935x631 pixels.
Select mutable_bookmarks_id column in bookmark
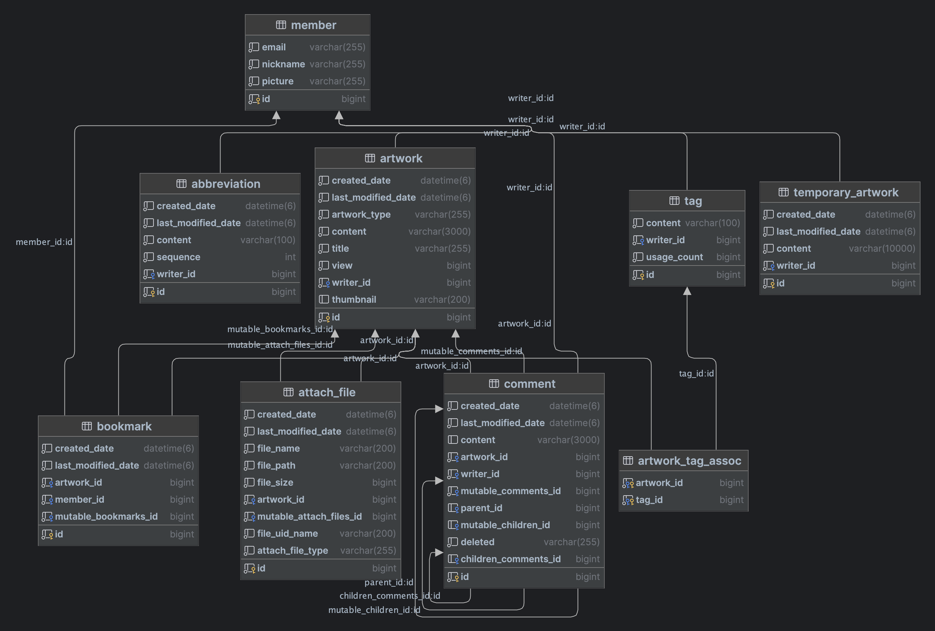click(x=118, y=516)
